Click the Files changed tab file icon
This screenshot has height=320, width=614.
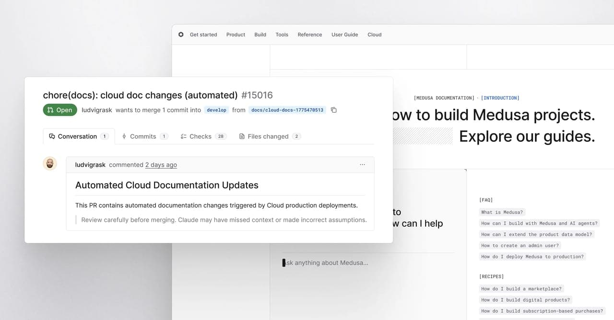point(242,136)
